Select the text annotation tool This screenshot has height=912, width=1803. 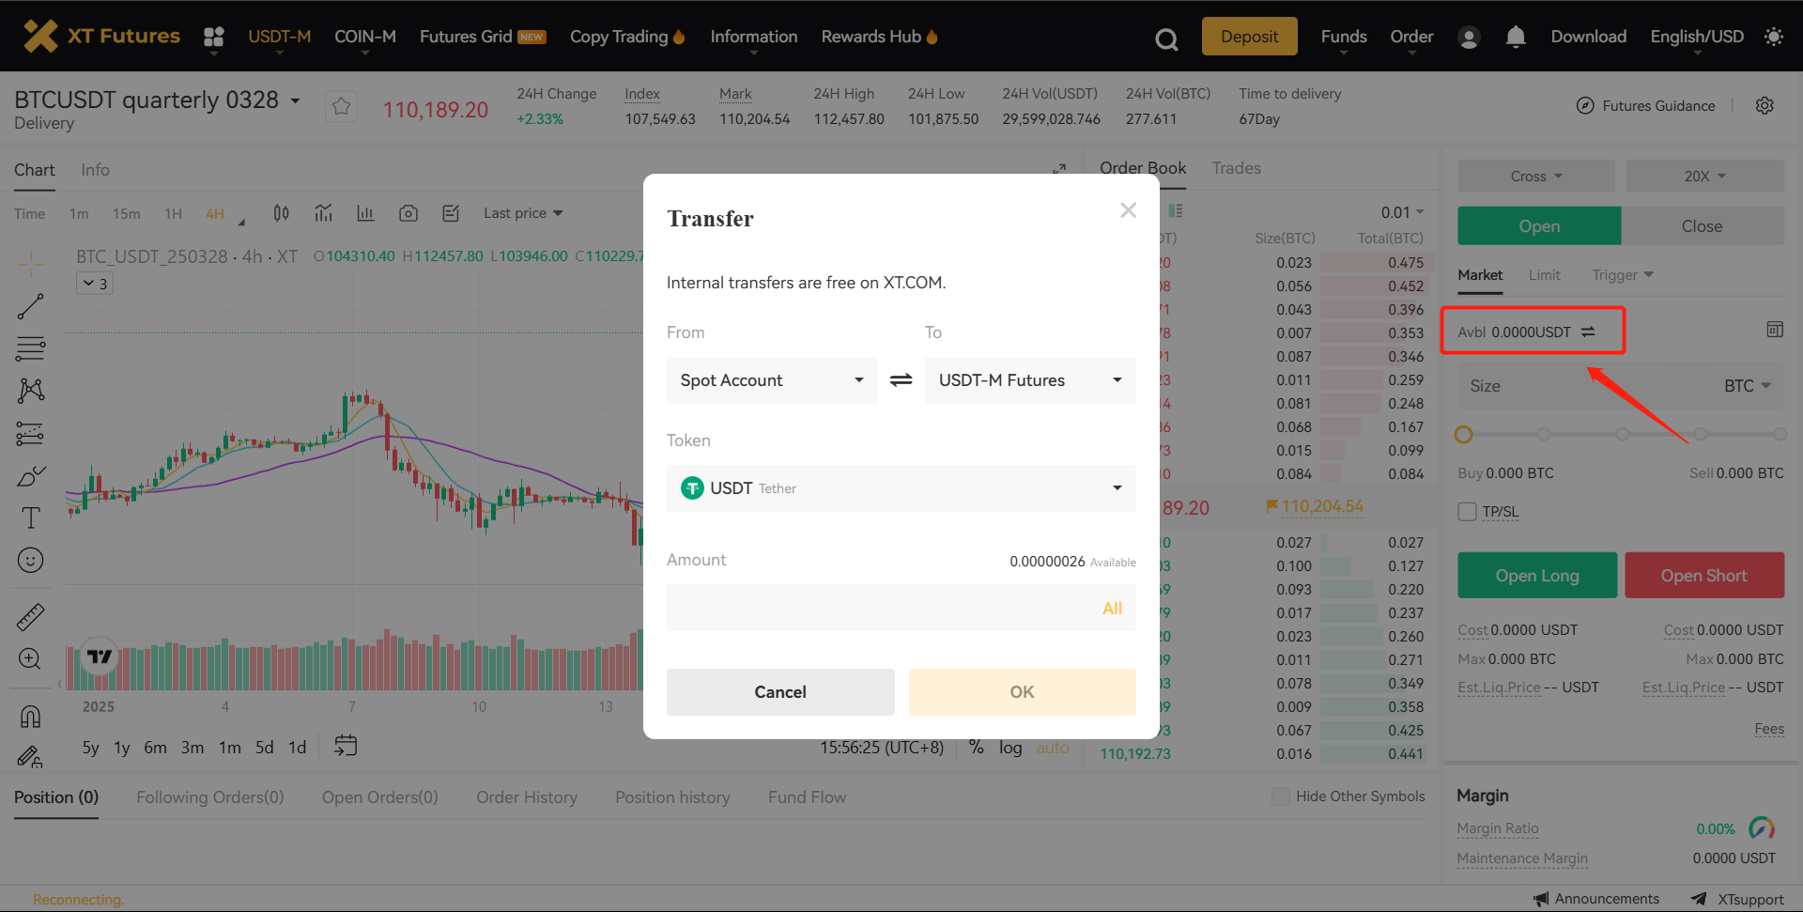point(30,518)
